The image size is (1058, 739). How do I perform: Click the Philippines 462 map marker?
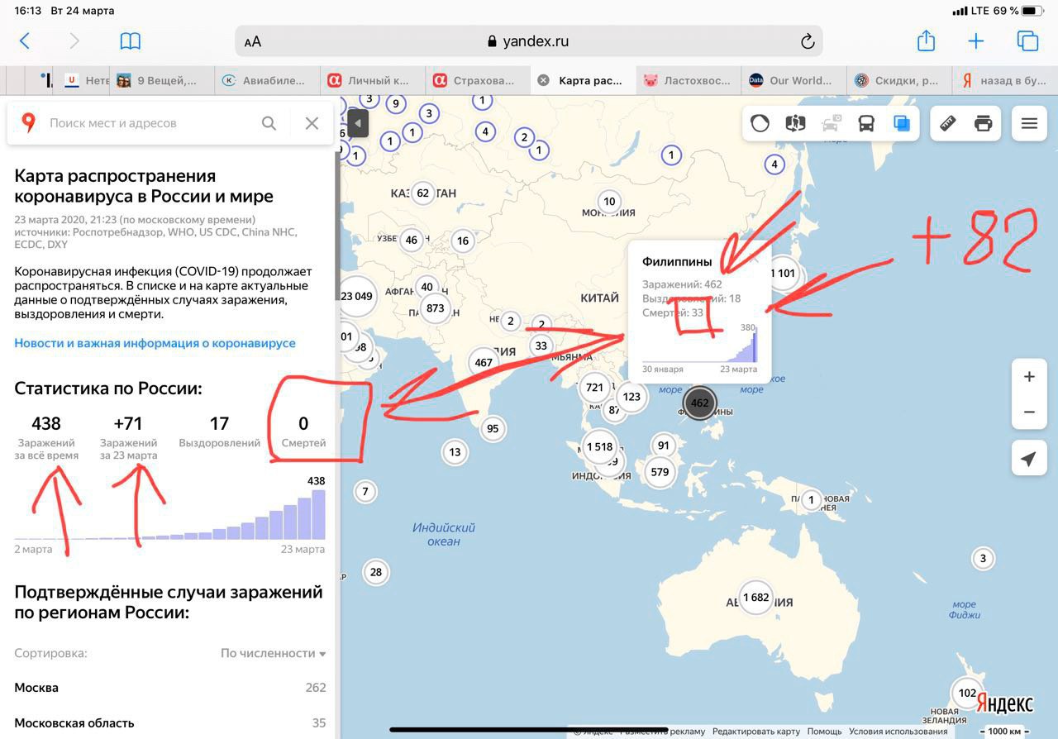point(700,403)
